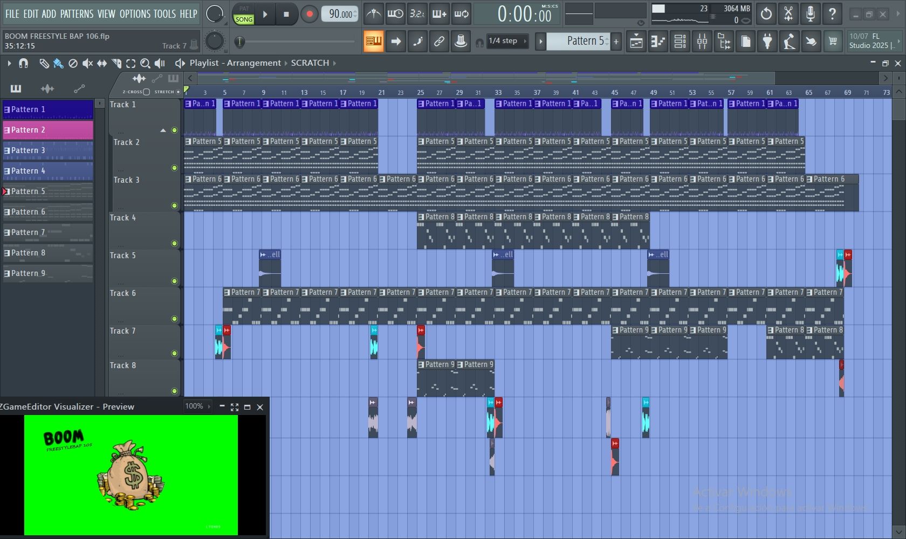The height and width of the screenshot is (539, 906).
Task: Mute Track 4 with its green light
Action: [x=174, y=243]
